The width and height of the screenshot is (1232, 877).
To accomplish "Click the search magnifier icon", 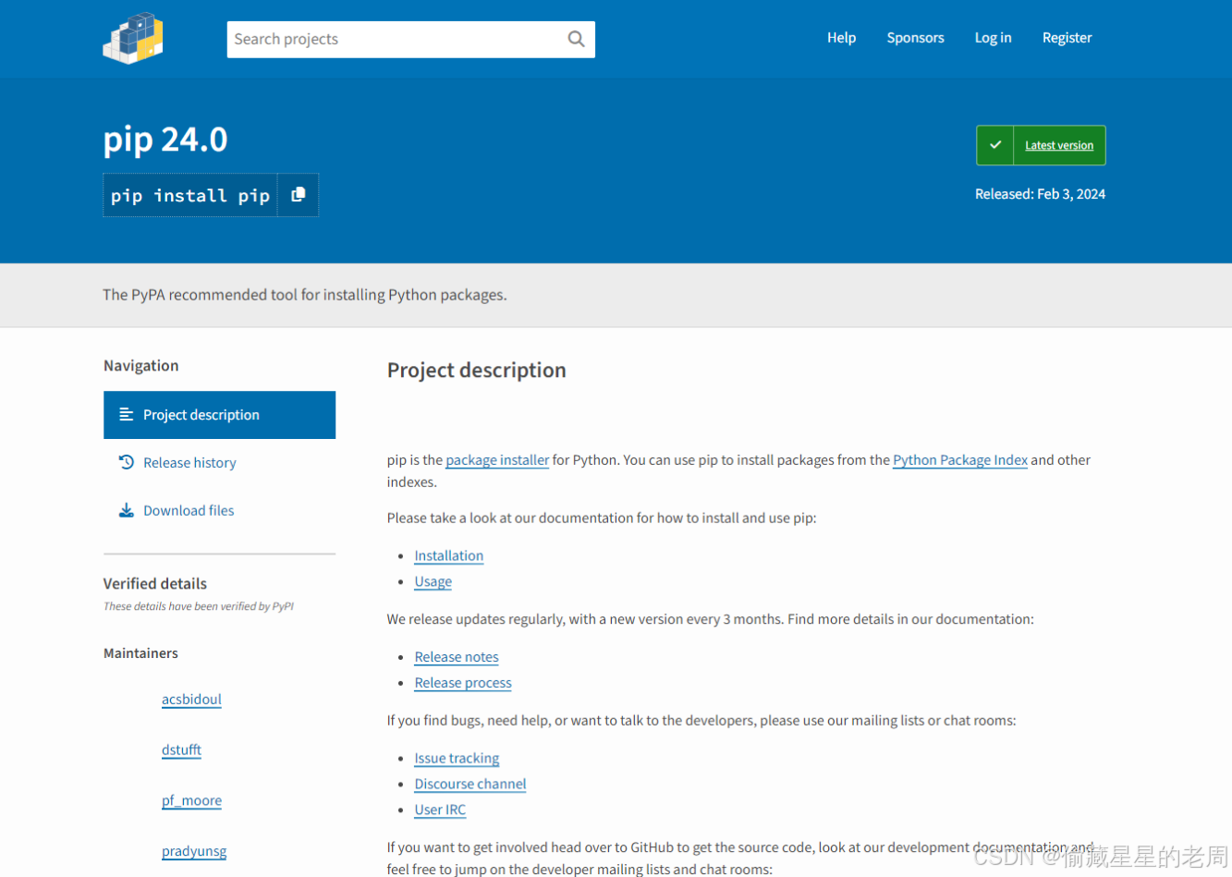I will 576,39.
